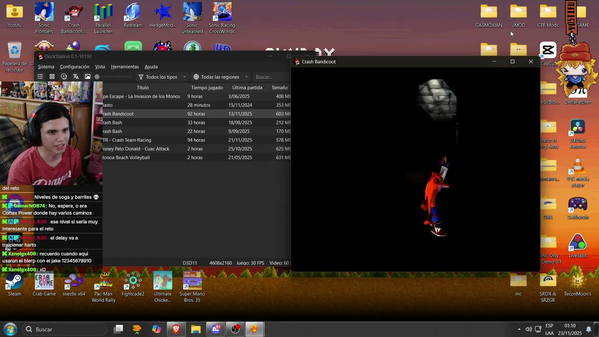Open the VLC media player shortcut
The height and width of the screenshot is (337, 599).
[x=577, y=173]
